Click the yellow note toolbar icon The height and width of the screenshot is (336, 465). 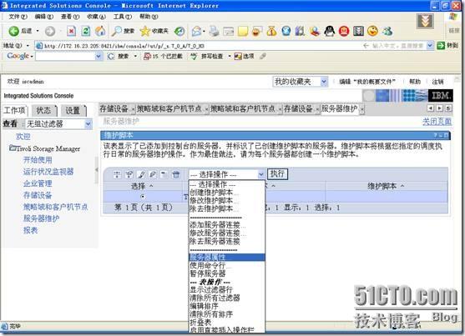click(243, 31)
